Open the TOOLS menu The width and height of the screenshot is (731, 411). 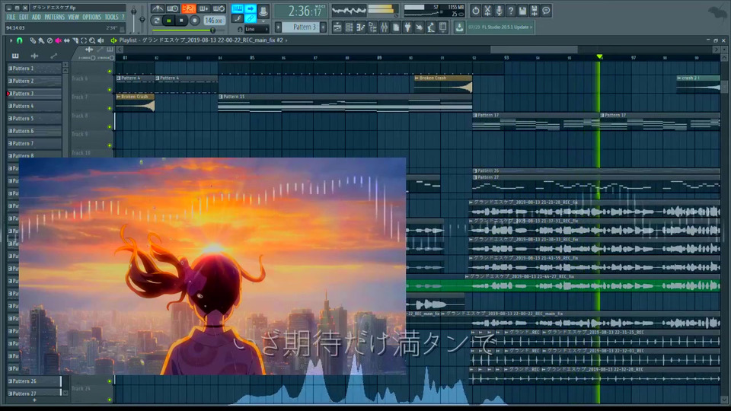point(111,17)
